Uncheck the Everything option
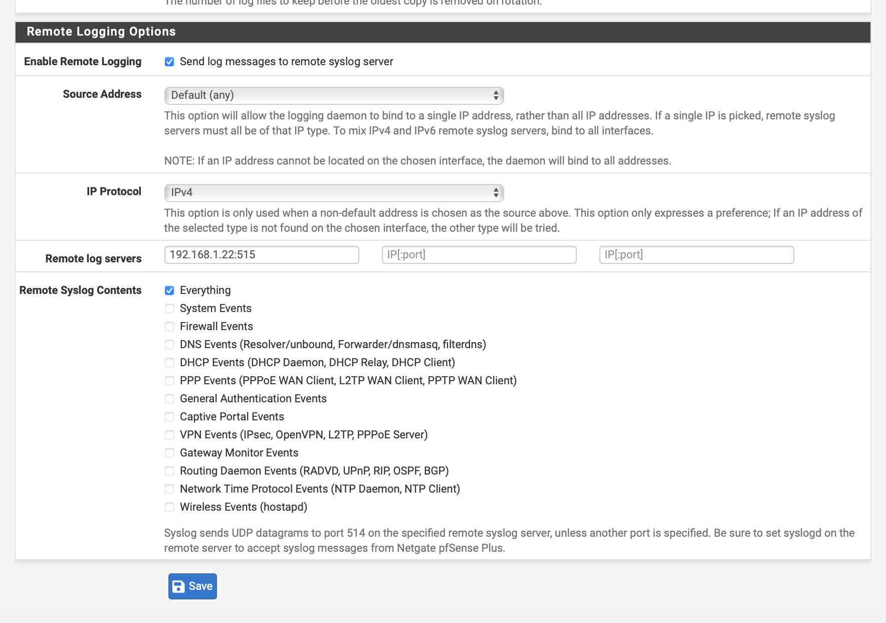The image size is (886, 623). 169,290
